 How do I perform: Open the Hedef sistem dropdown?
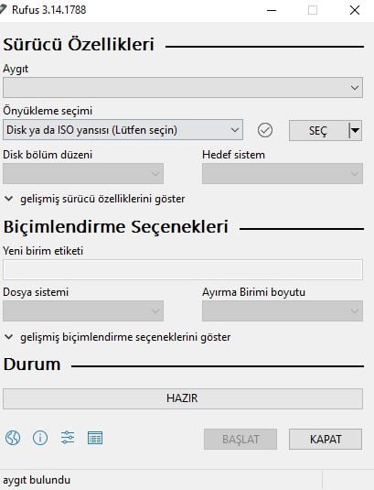pos(283,173)
